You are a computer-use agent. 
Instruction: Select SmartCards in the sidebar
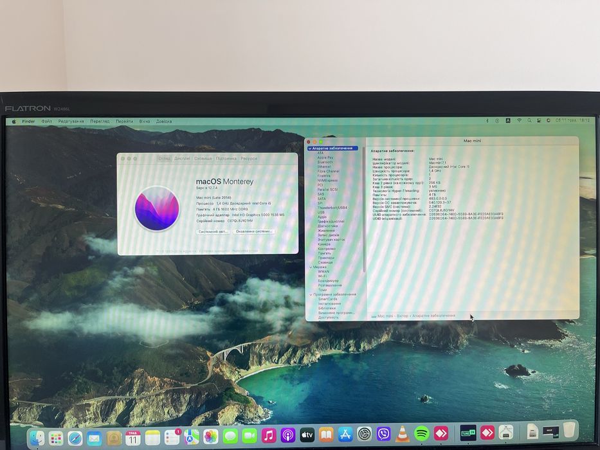[x=327, y=299]
